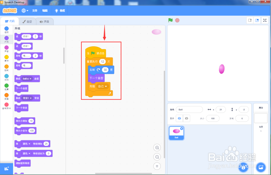Open the 教程 (Tutorials) page

[60, 11]
